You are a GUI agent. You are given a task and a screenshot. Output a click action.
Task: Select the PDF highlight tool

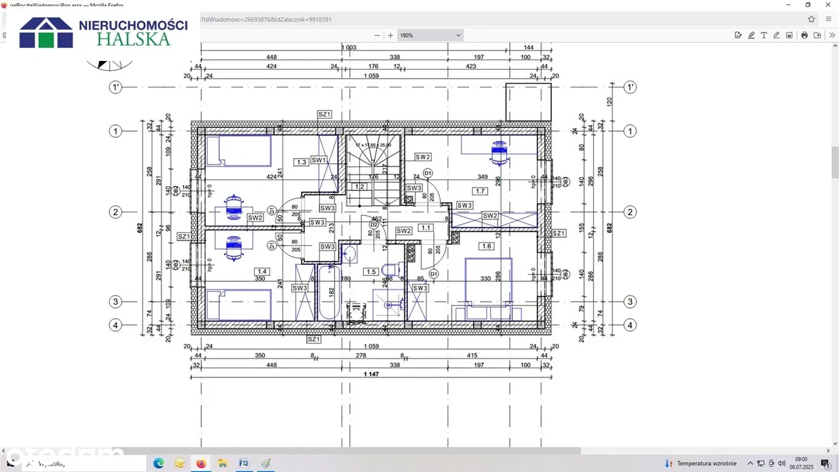pyautogui.click(x=751, y=35)
